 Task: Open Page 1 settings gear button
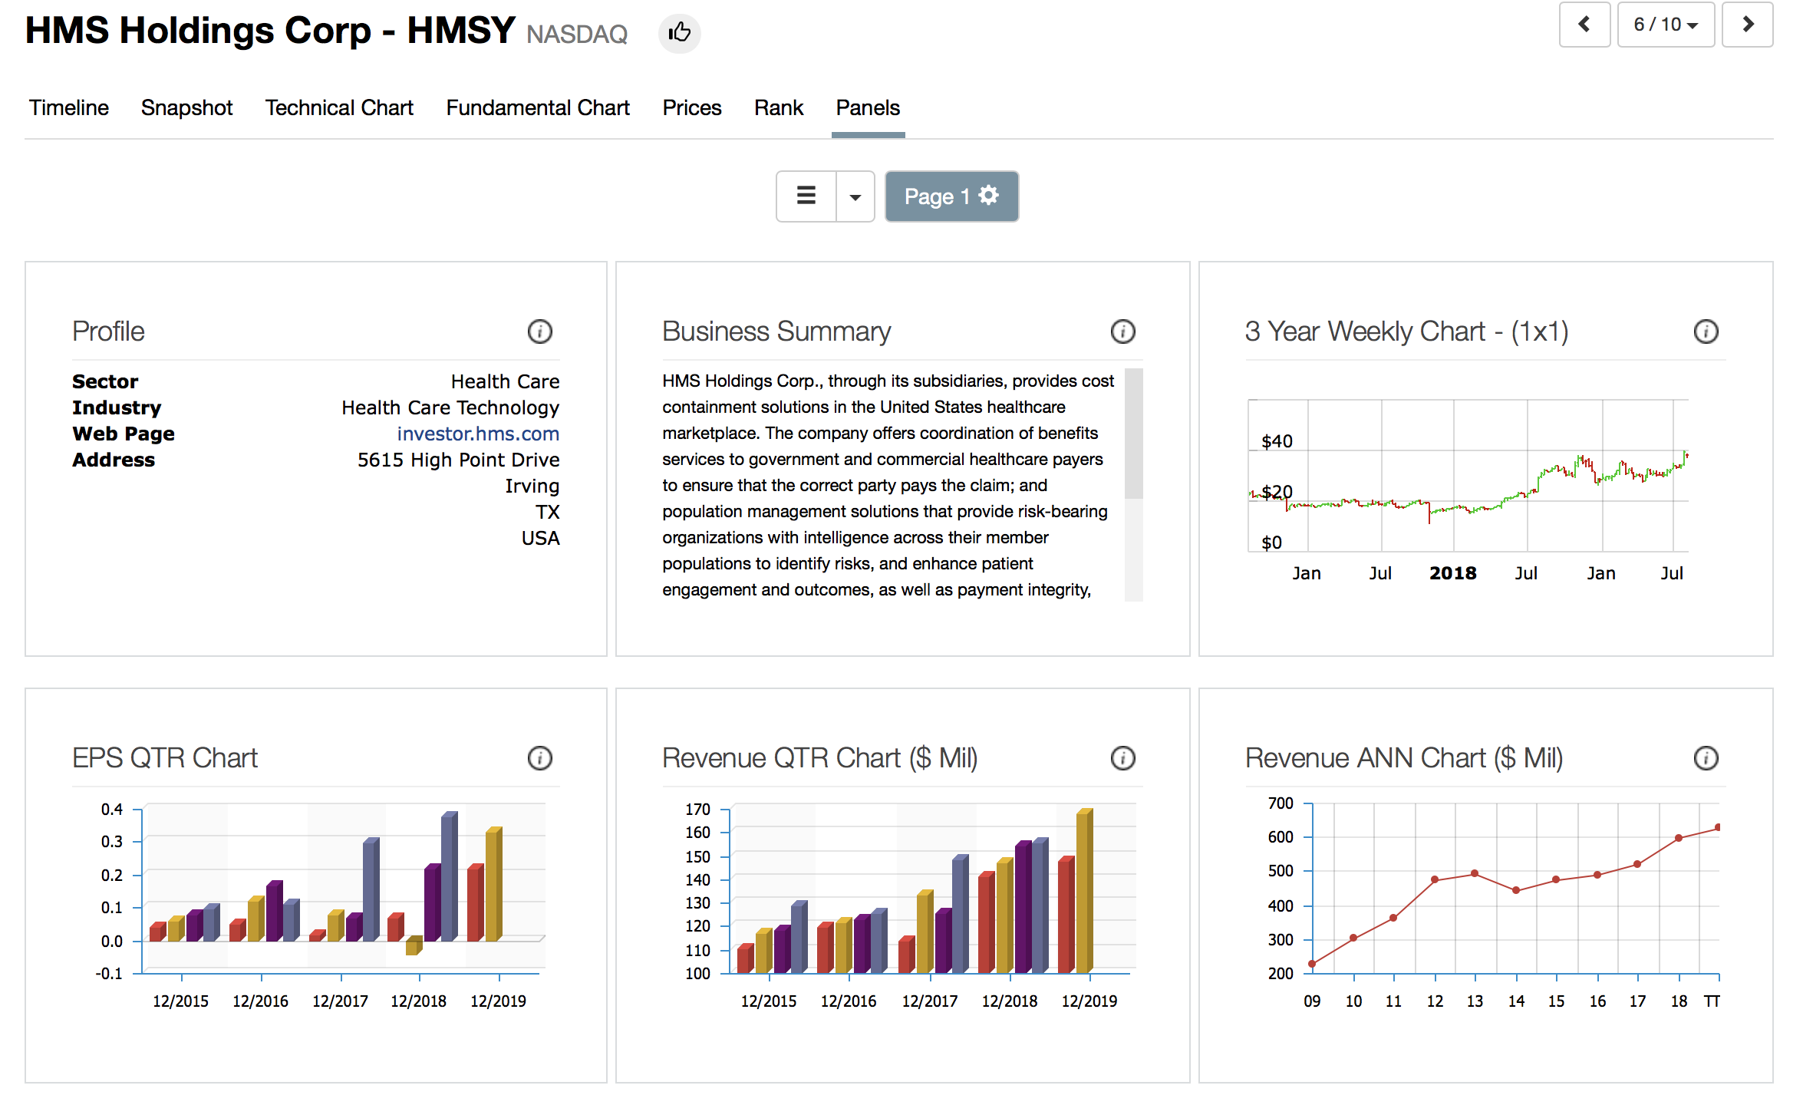pyautogui.click(x=951, y=196)
